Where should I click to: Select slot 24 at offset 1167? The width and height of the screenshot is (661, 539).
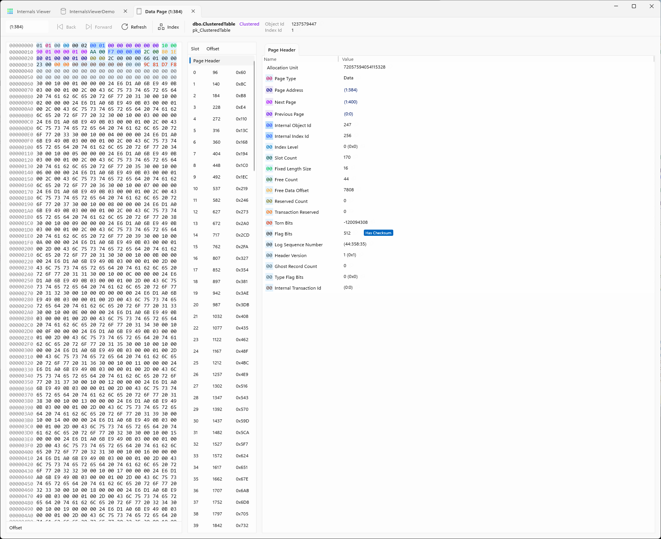coord(221,351)
